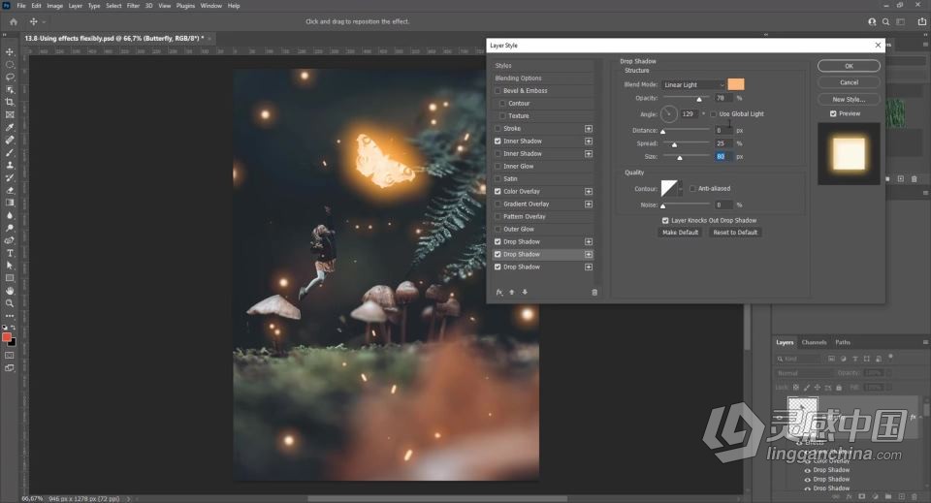The width and height of the screenshot is (931, 503).
Task: Click OK in Layer Style dialog
Action: point(849,66)
